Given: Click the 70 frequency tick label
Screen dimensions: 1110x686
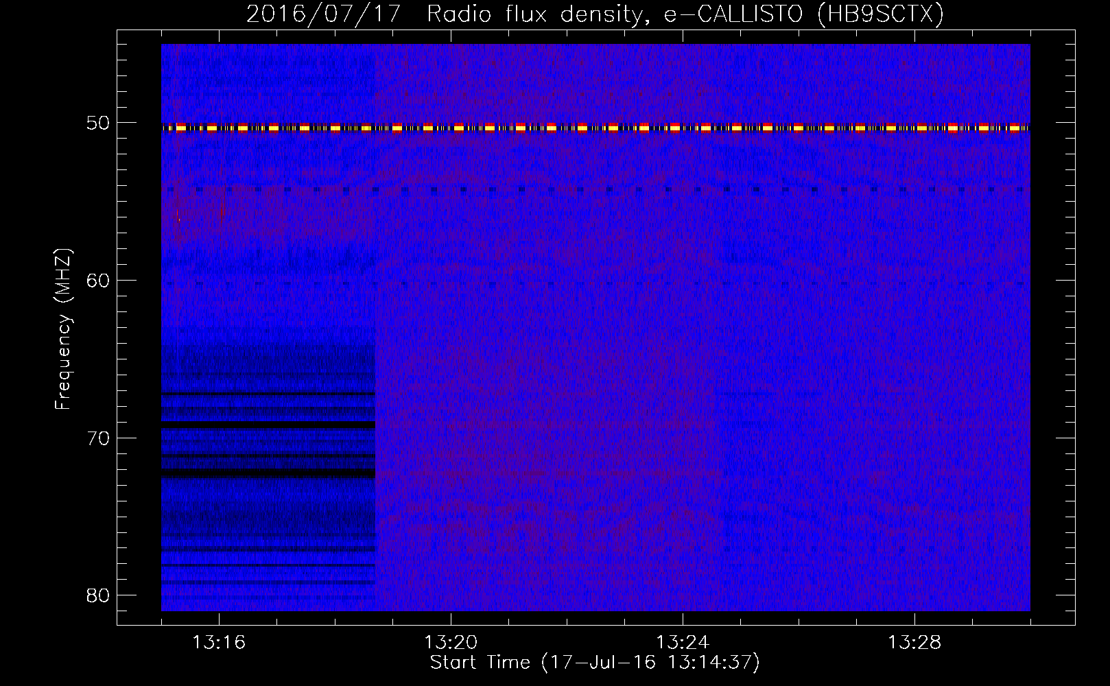Looking at the screenshot, I should [x=99, y=438].
